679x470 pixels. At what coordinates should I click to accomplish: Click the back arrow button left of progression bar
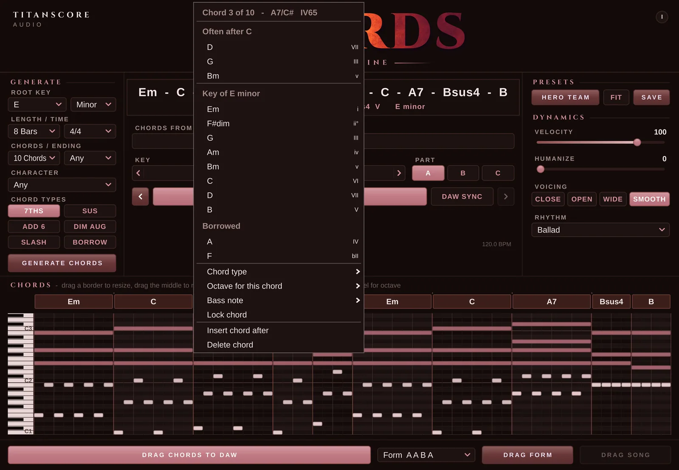140,196
